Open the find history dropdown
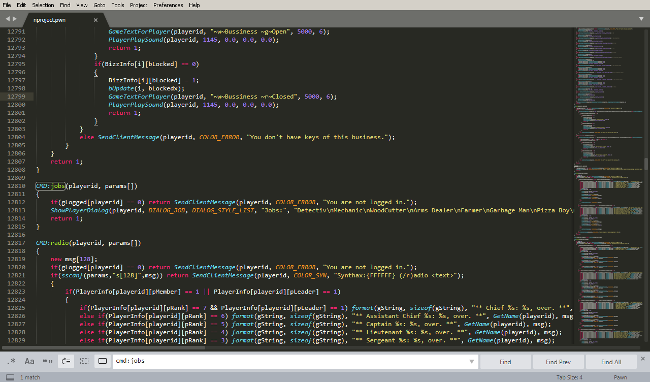The image size is (650, 382). [472, 362]
